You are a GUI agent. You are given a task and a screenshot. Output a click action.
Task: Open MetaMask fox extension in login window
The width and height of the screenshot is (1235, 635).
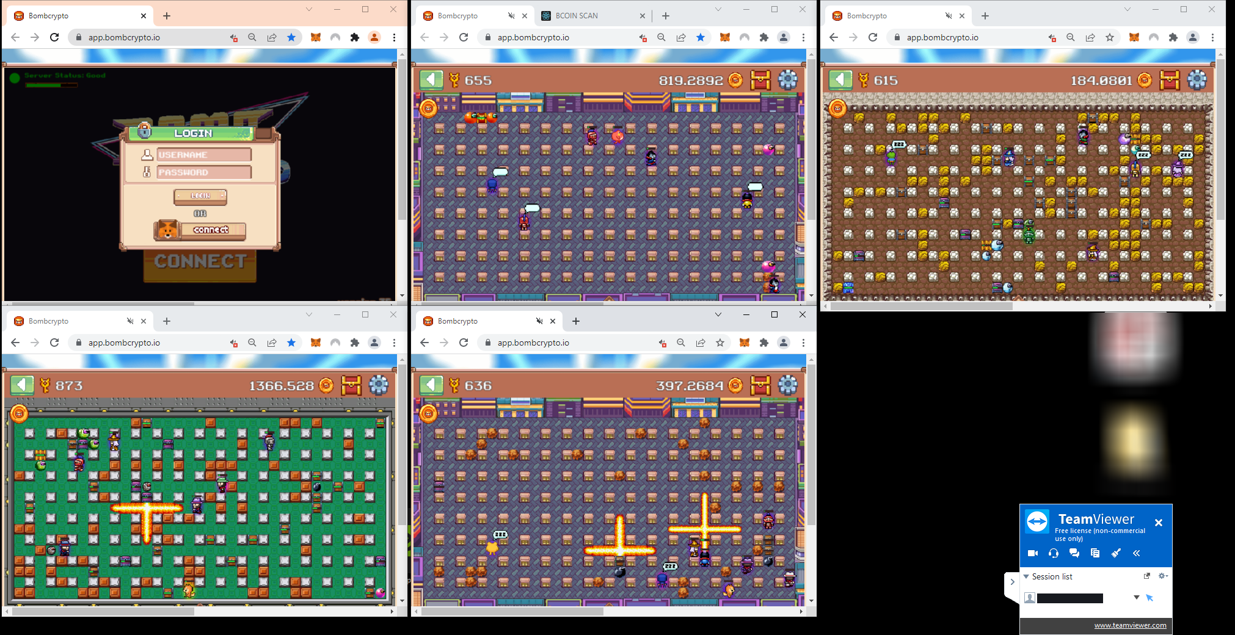click(316, 37)
